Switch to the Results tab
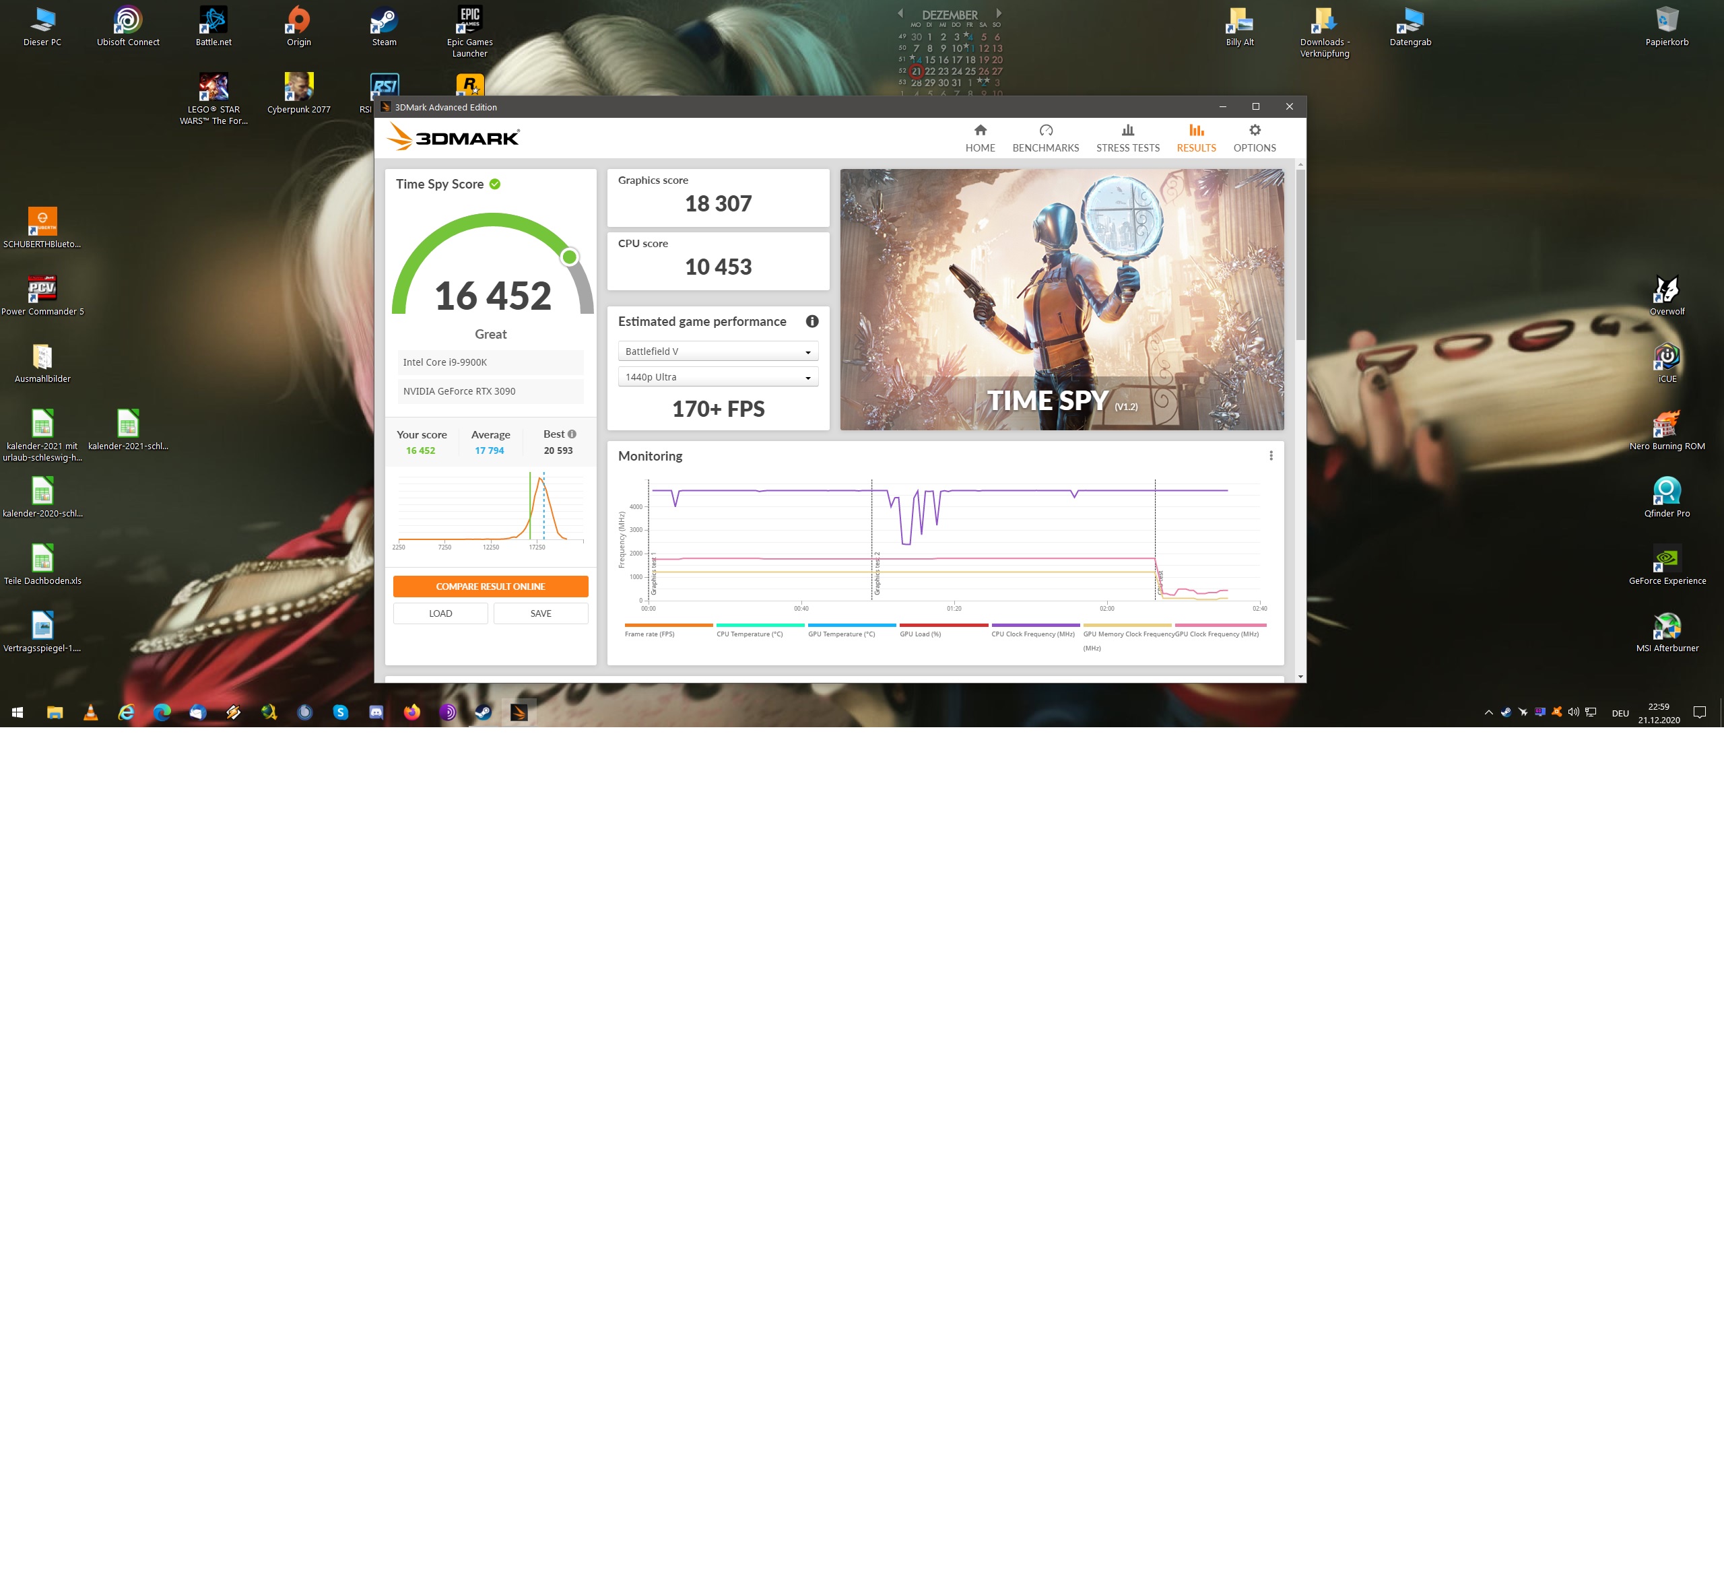Screen dimensions: 1724x1573 (x=1195, y=139)
